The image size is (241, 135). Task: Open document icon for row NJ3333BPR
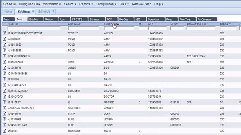click(5, 119)
